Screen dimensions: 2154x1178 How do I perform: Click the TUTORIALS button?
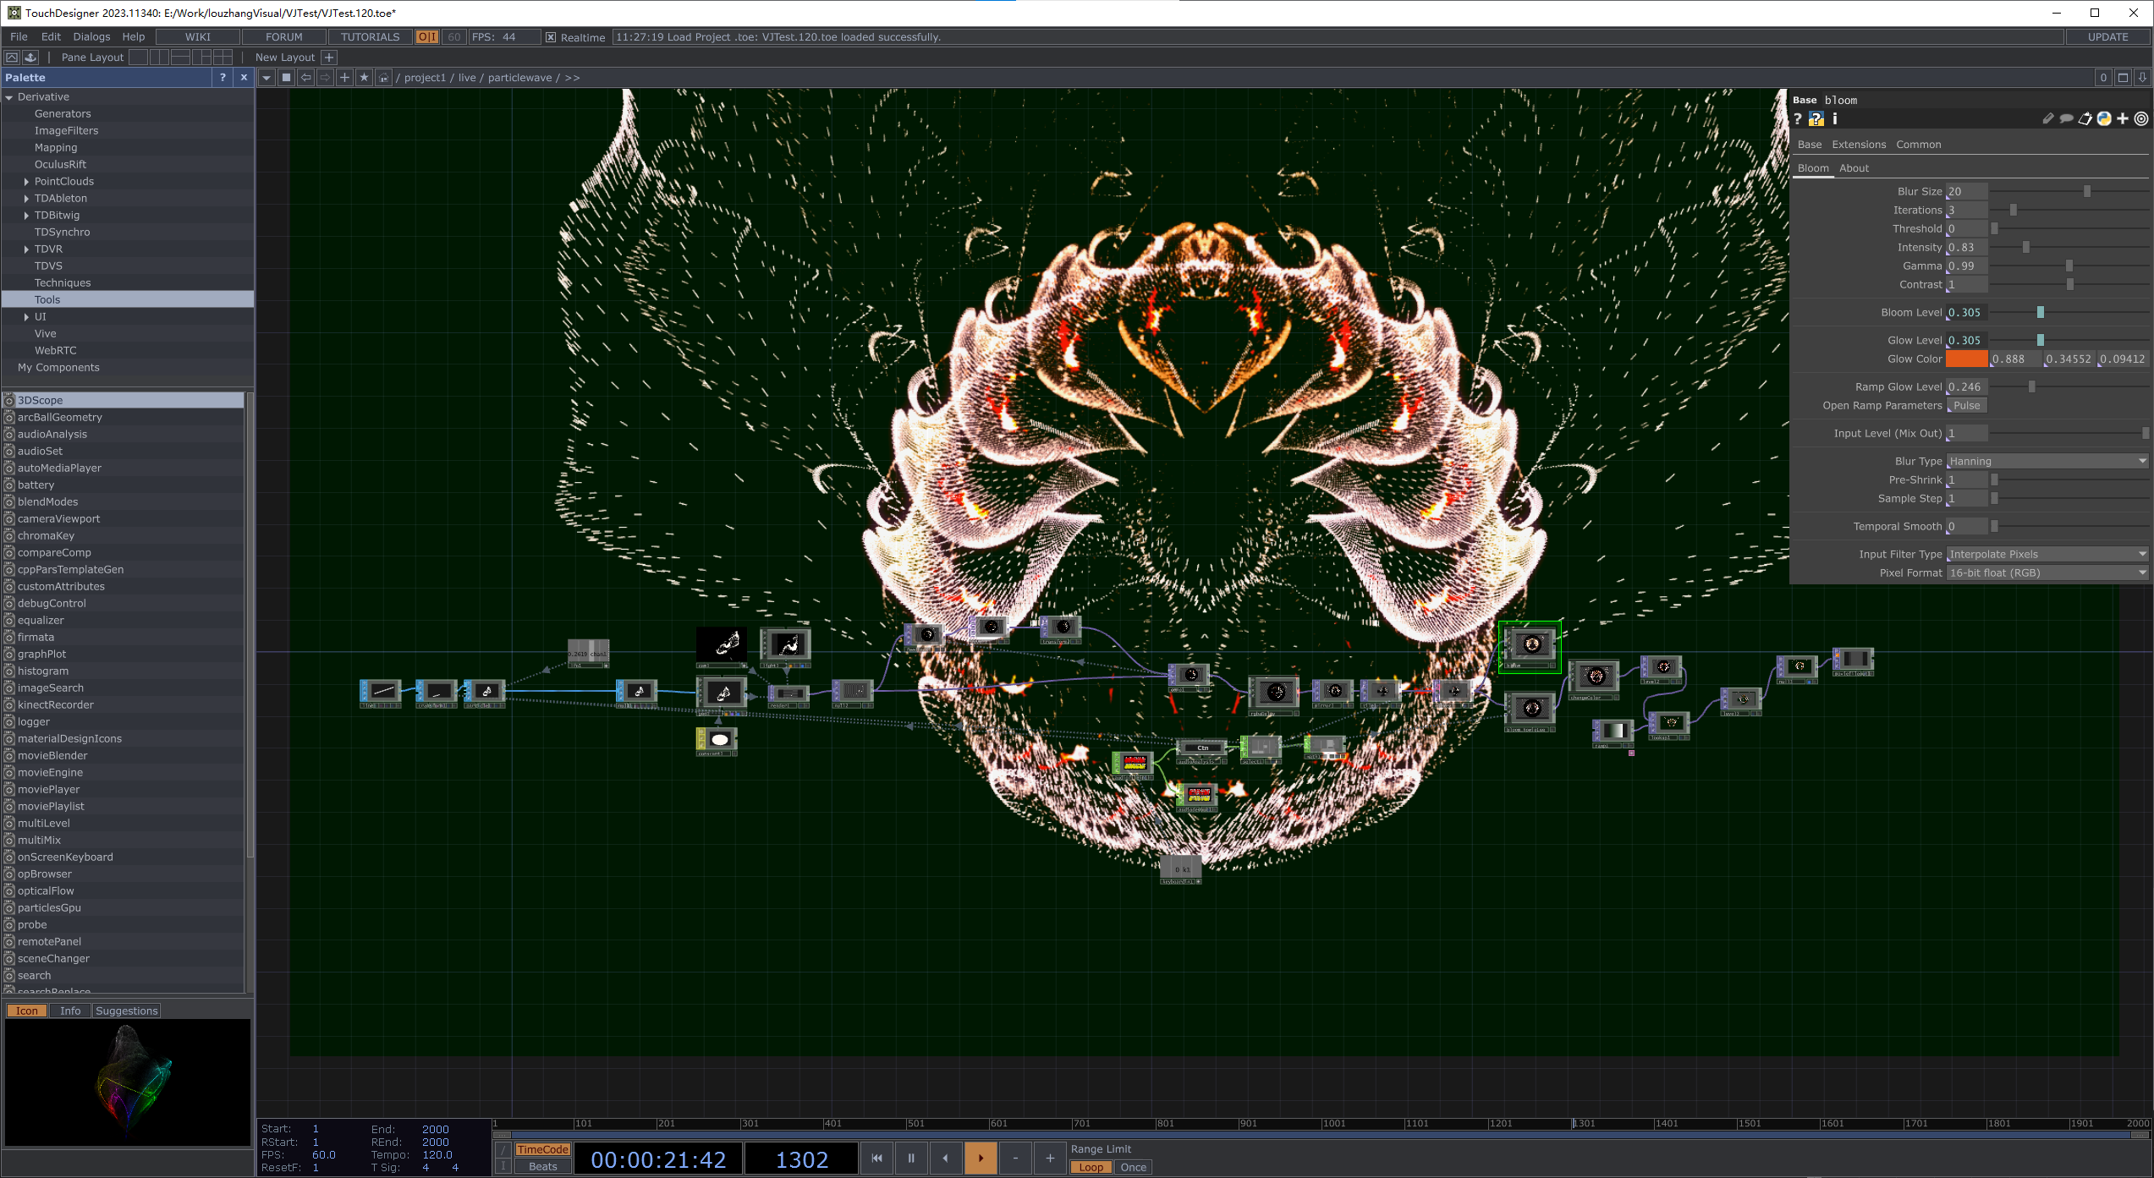coord(370,37)
